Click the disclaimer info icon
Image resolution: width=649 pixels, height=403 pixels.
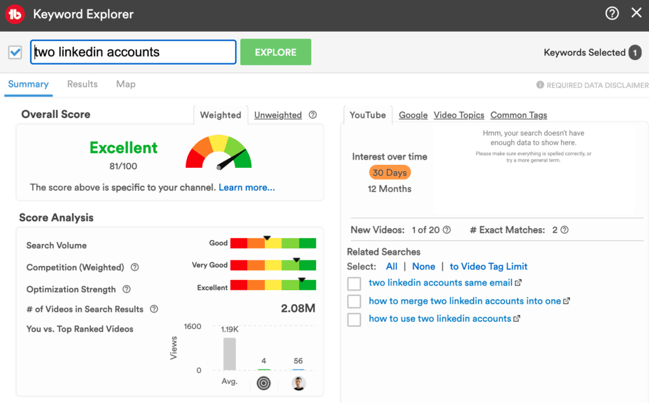540,85
